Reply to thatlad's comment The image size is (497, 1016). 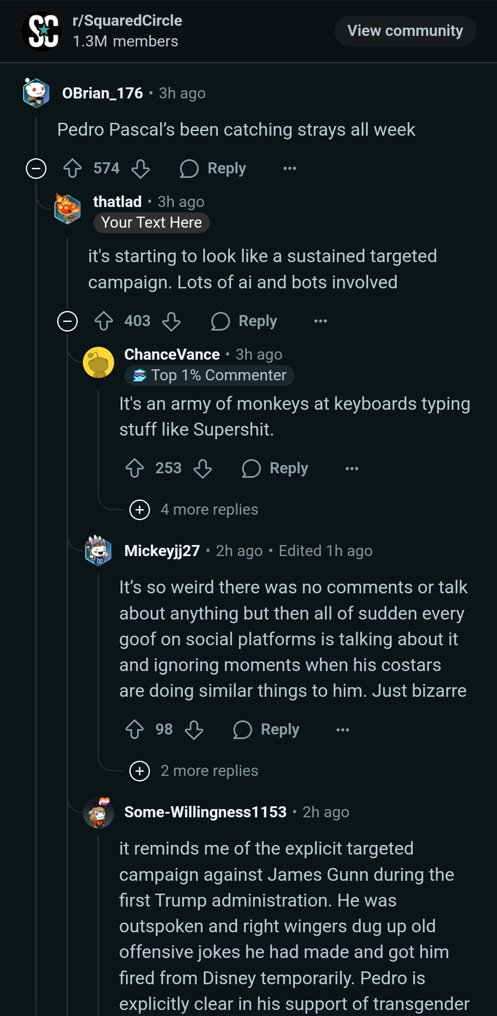point(245,321)
